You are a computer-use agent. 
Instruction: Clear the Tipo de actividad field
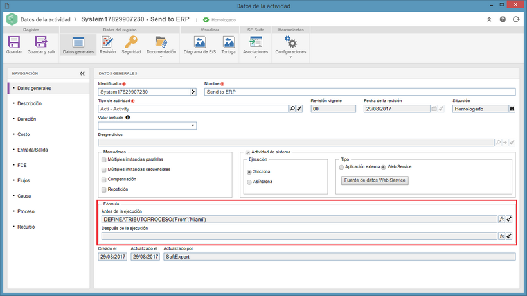coord(299,109)
